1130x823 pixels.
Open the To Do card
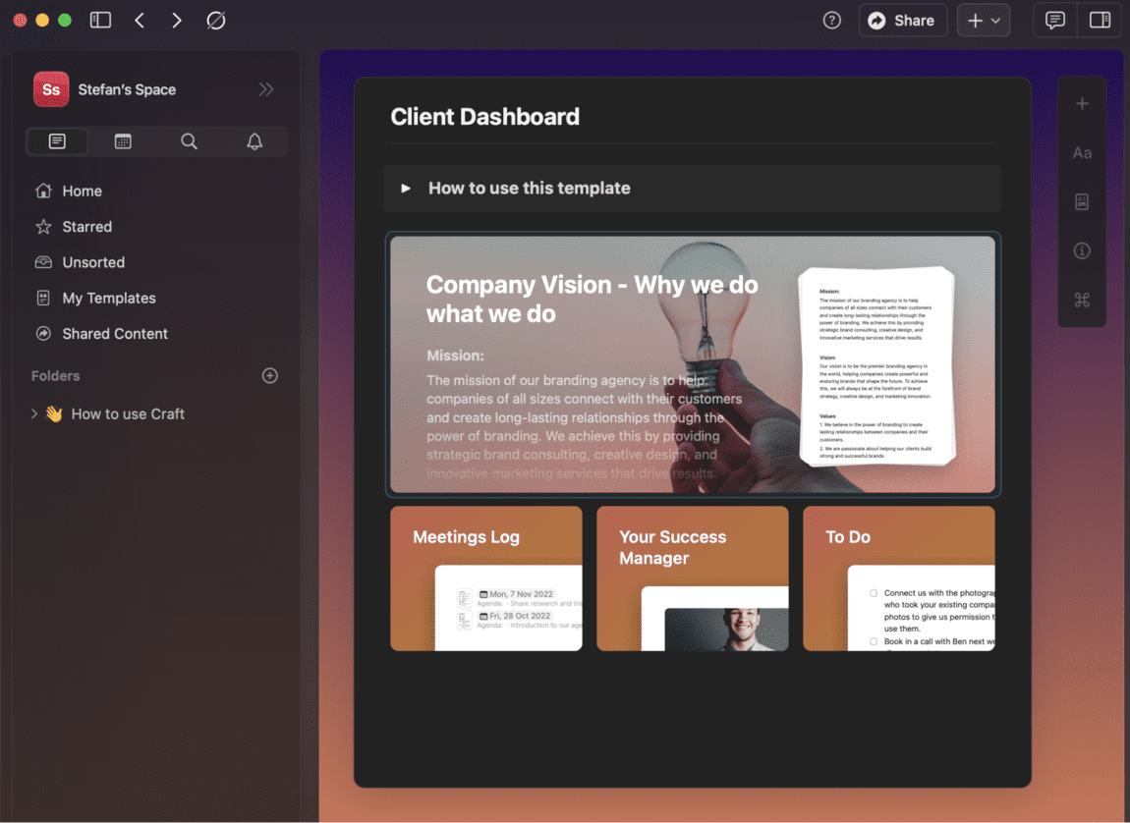pyautogui.click(x=899, y=578)
